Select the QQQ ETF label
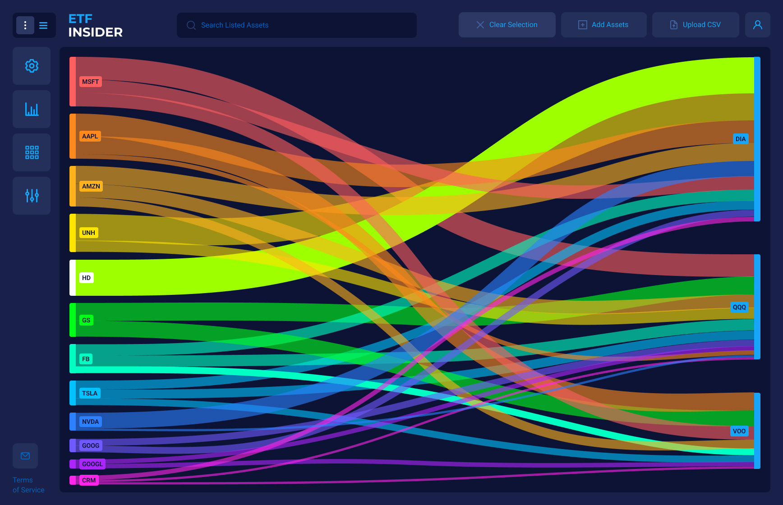The height and width of the screenshot is (505, 783). pos(739,307)
